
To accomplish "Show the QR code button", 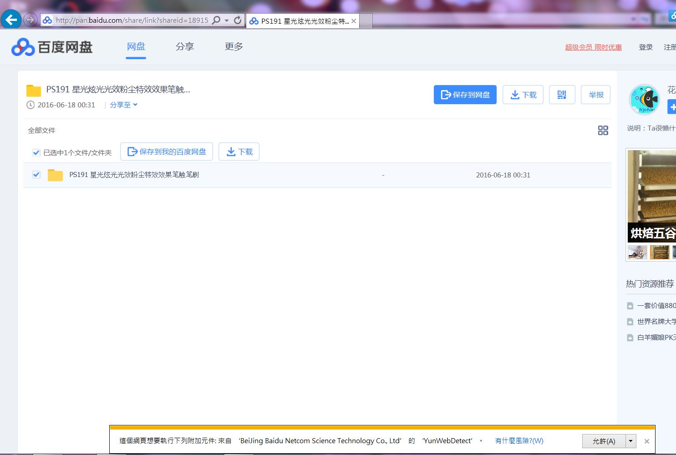I will pos(562,95).
